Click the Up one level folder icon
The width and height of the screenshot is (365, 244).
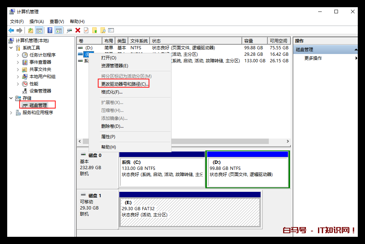(x=31, y=31)
